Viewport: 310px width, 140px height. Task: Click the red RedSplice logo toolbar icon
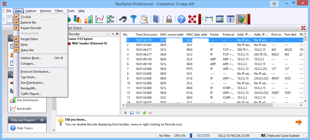pos(193,19)
